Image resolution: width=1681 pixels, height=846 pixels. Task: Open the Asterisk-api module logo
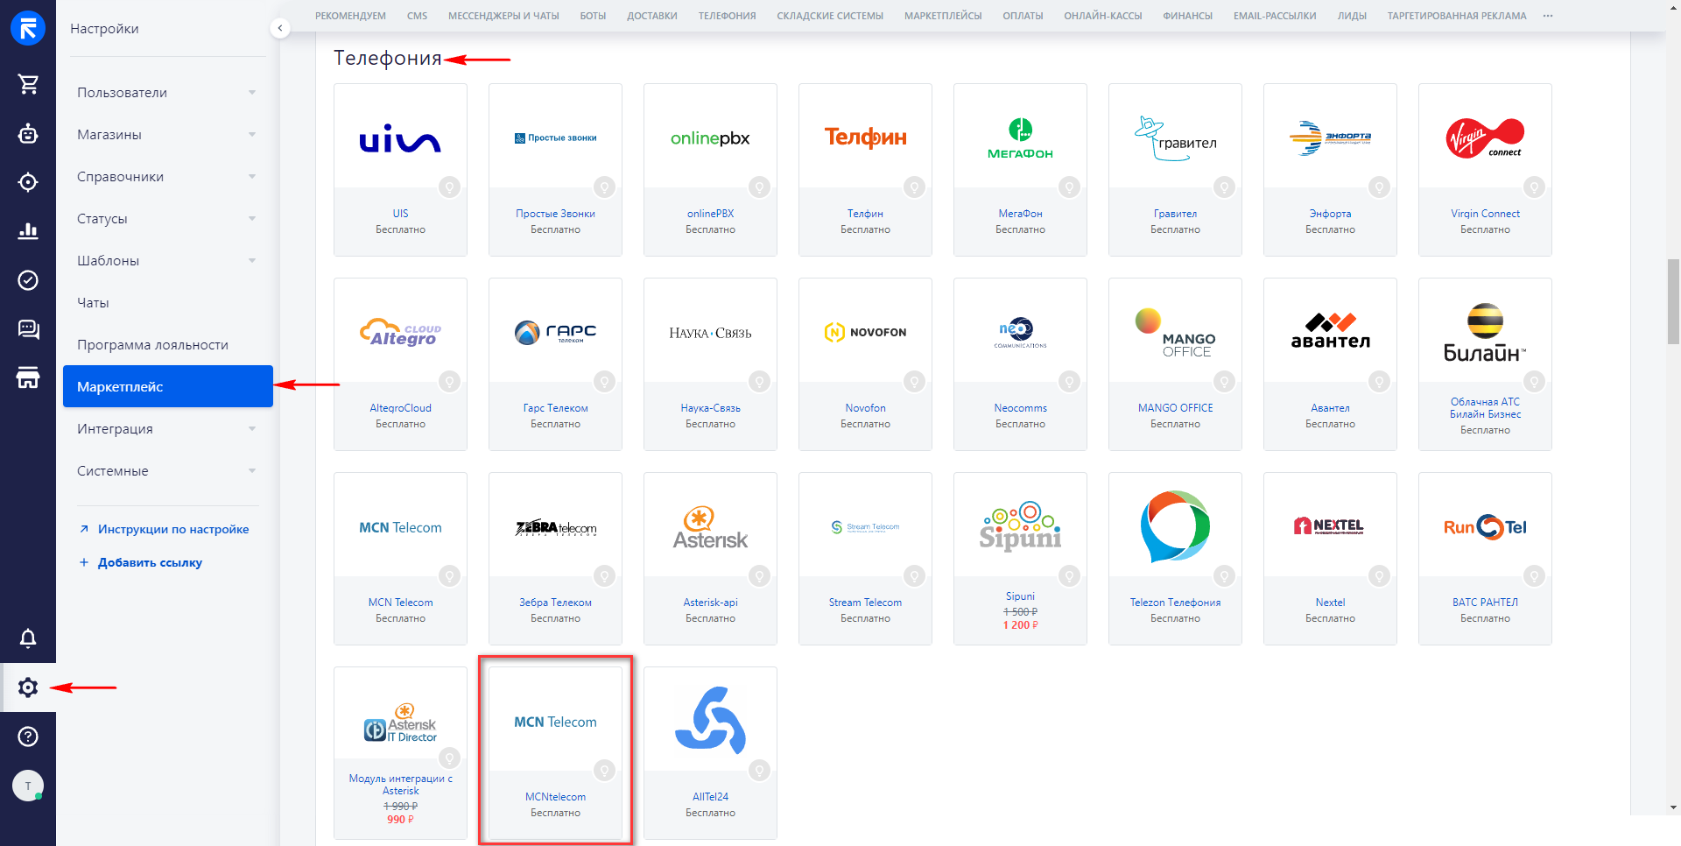tap(710, 525)
